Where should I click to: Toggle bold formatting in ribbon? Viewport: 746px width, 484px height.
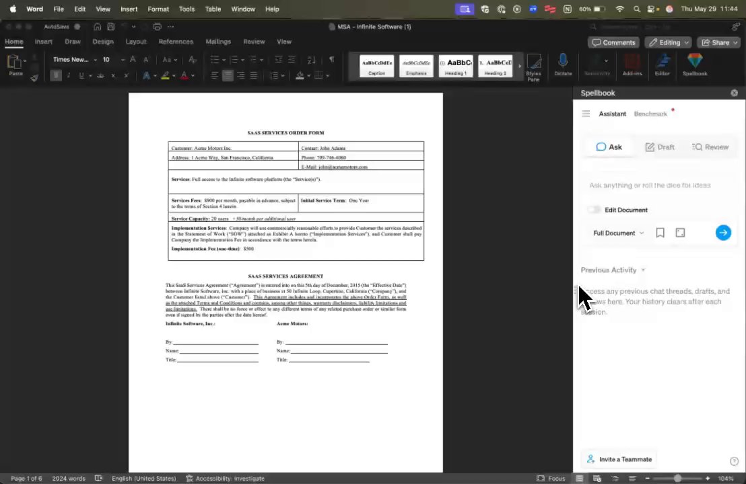pos(56,75)
